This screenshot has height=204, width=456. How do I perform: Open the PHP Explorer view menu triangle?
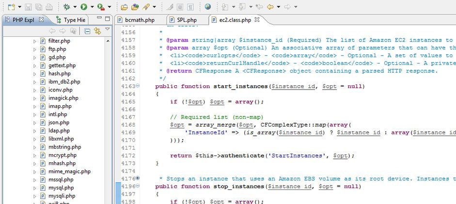107,30
